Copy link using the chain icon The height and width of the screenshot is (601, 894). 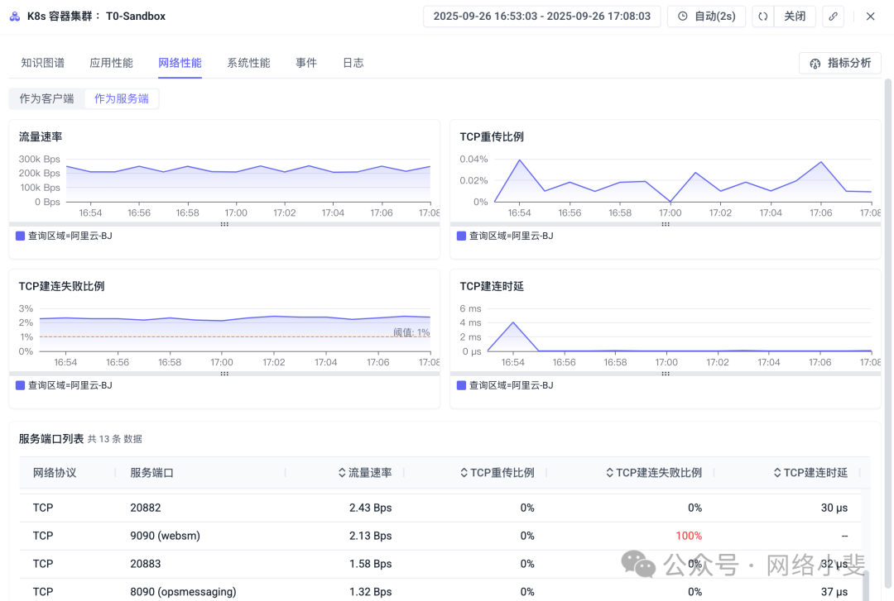pos(834,17)
